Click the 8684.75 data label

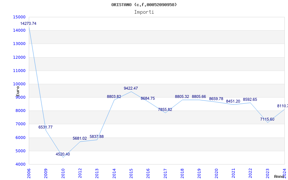[x=148, y=98]
